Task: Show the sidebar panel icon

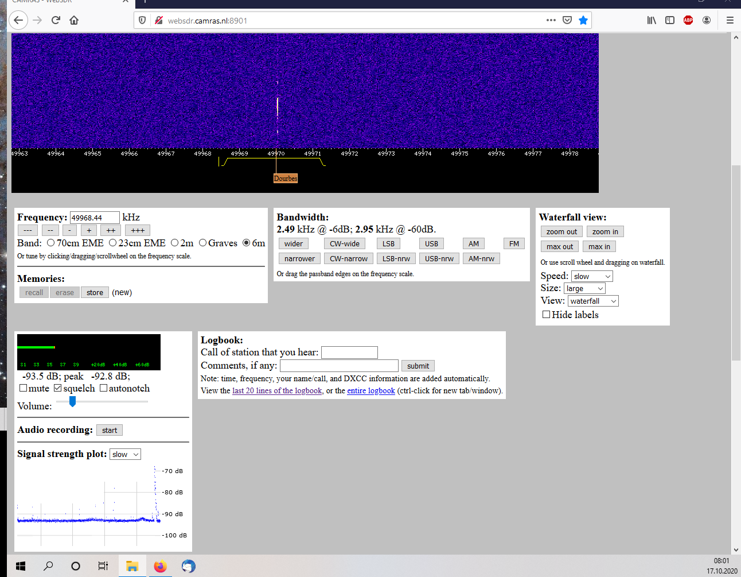Action: point(670,20)
